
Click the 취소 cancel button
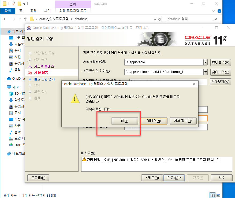coord(222,178)
